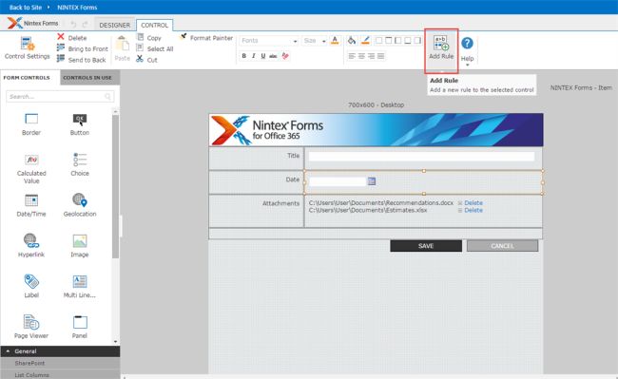Select the Date/Time control
The width and height of the screenshot is (618, 379).
31,205
